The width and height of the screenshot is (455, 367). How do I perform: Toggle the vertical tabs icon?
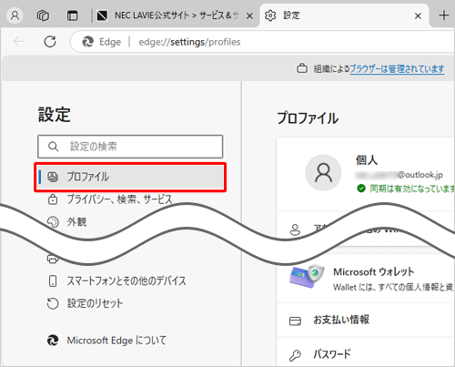point(72,15)
